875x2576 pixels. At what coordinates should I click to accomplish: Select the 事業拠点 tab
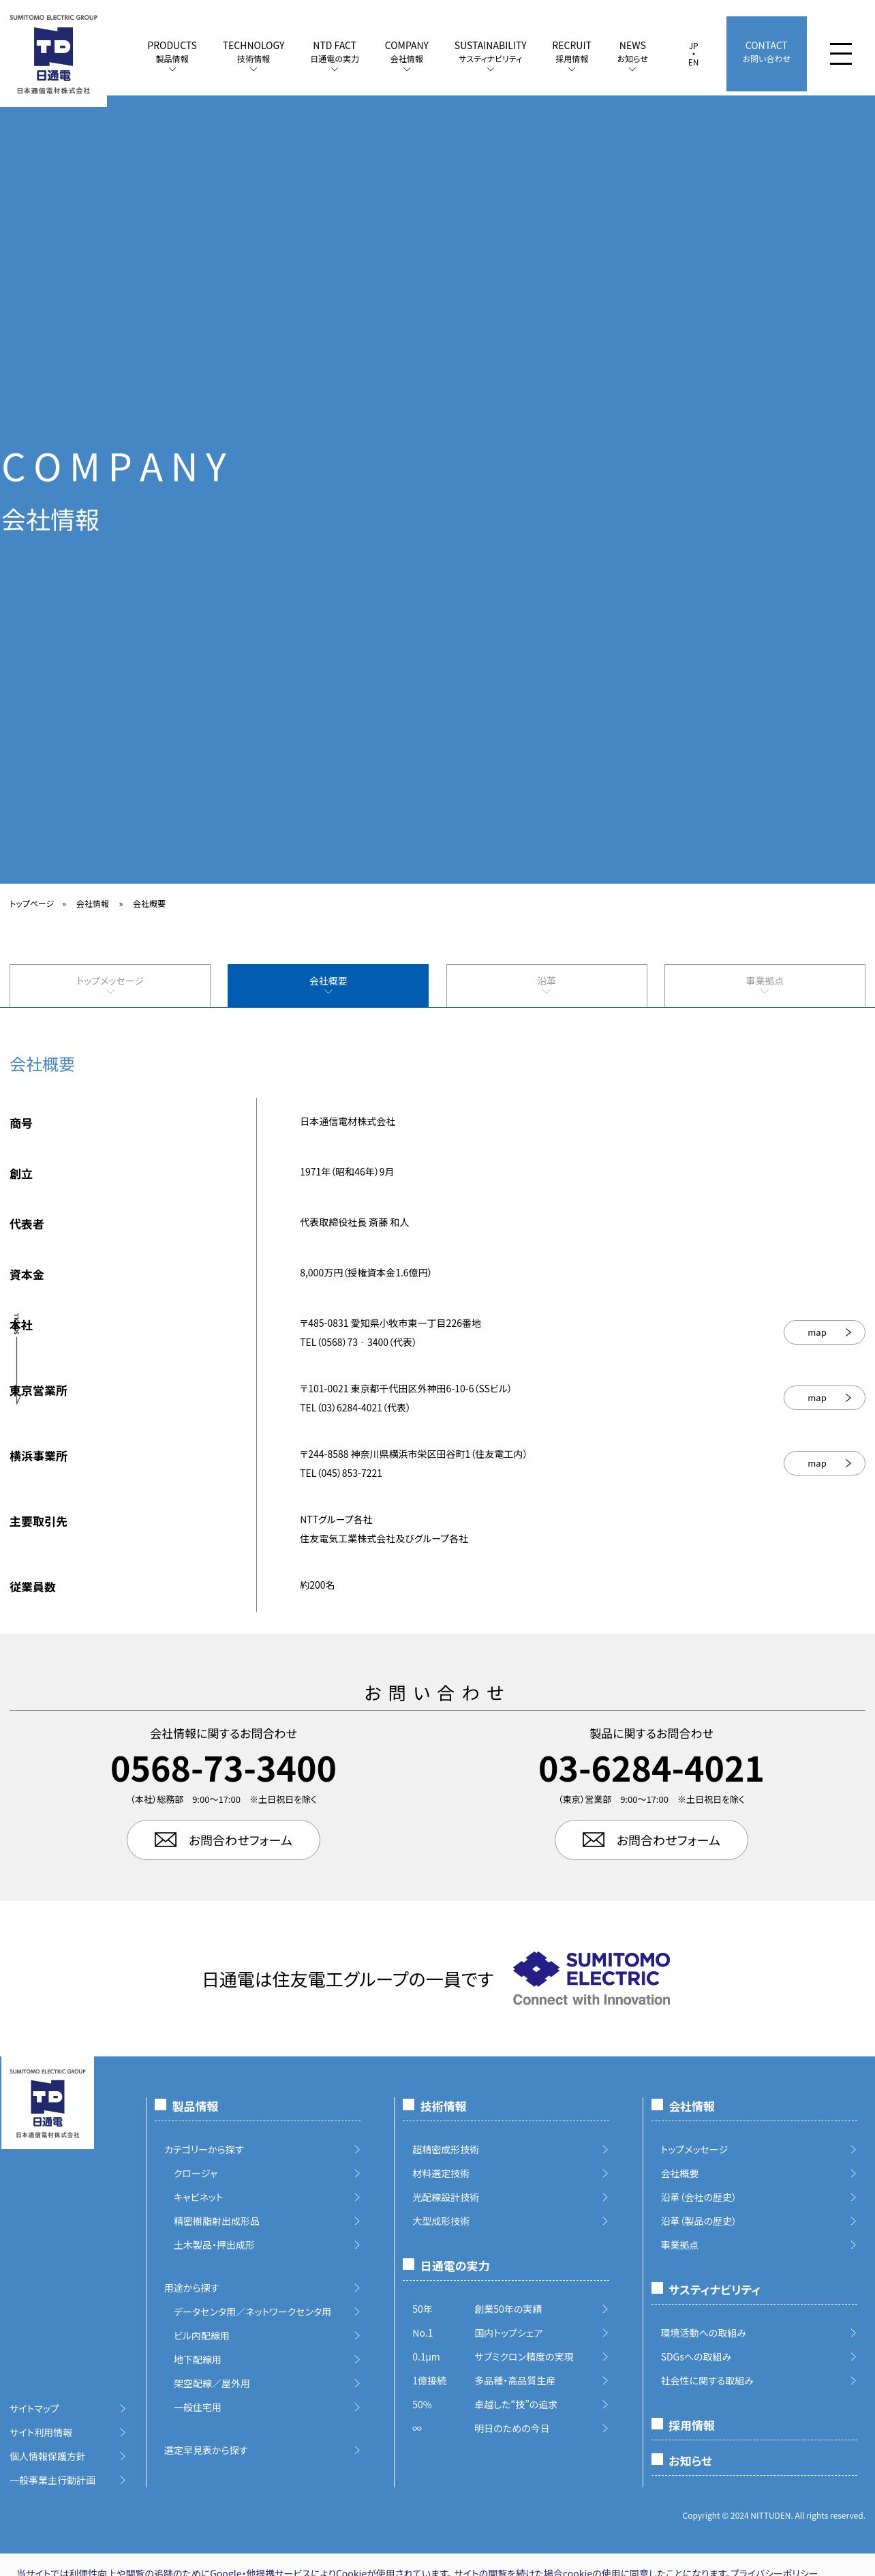764,985
